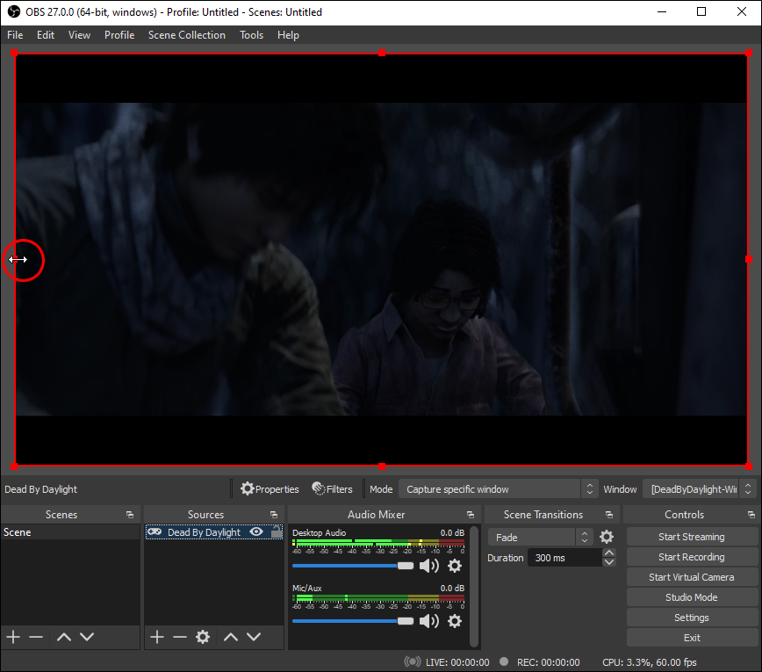Open the Tools menu
762x672 pixels.
pos(251,35)
